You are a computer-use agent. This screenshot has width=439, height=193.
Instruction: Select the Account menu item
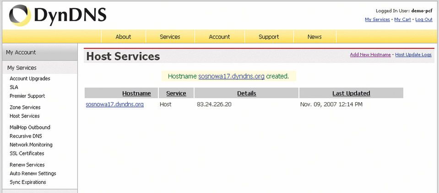pyautogui.click(x=219, y=37)
